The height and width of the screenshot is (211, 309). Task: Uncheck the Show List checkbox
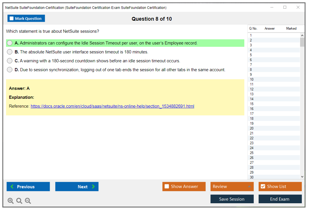(x=263, y=186)
